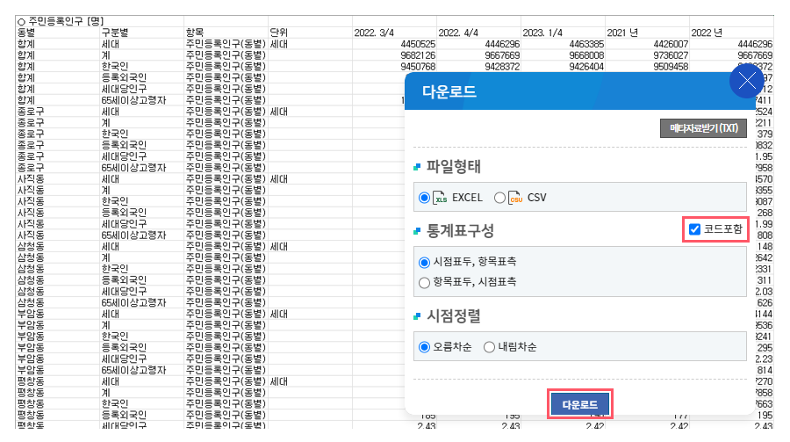This screenshot has height=442, width=790.
Task: Click the CSV file icon
Action: pos(516,198)
